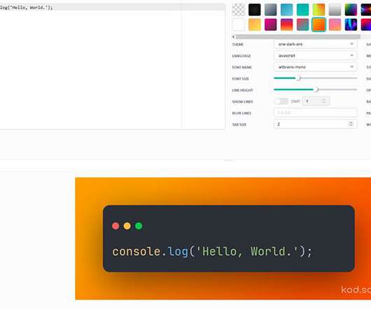Choose the yellow-orange background swatch

[x=254, y=24]
